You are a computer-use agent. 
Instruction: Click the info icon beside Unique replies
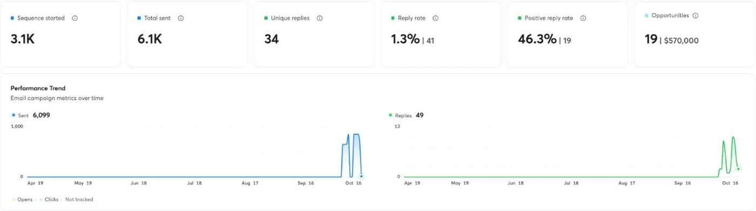[x=320, y=18]
